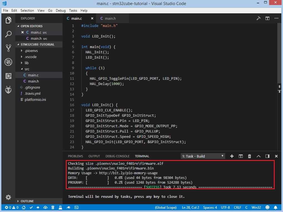Click the feedback smiley in status bar

click(x=267, y=207)
